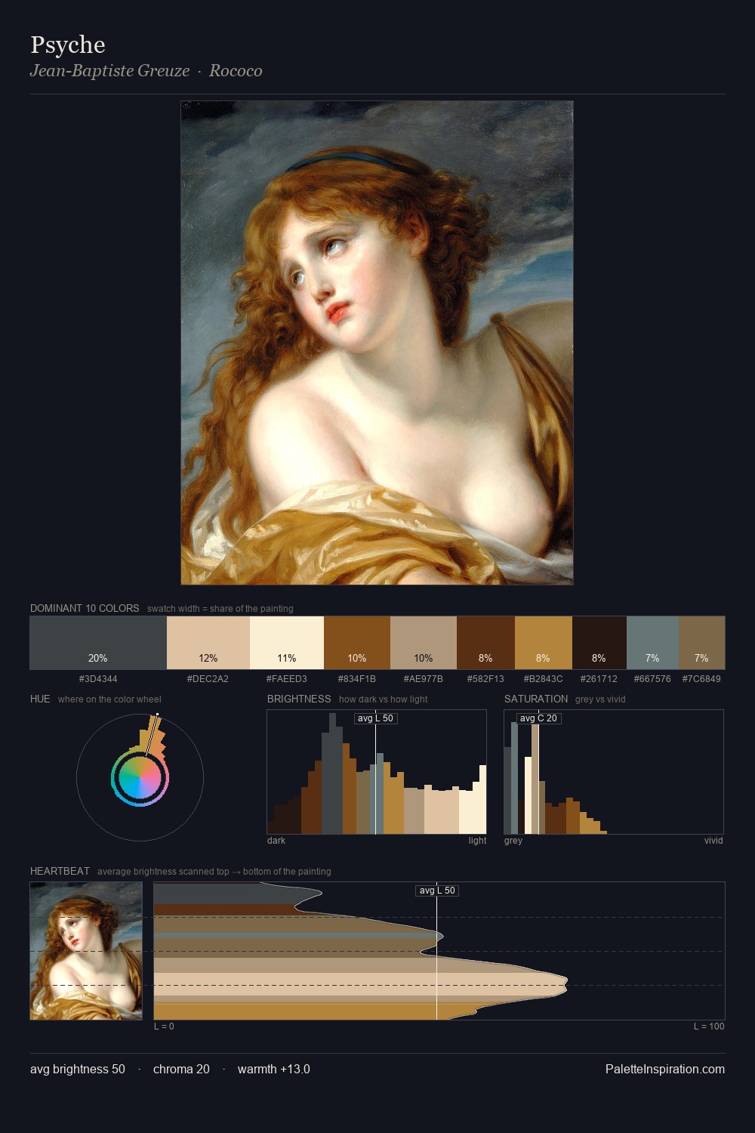This screenshot has width=755, height=1133.
Task: Click the brightness histogram chart
Action: click(x=377, y=772)
